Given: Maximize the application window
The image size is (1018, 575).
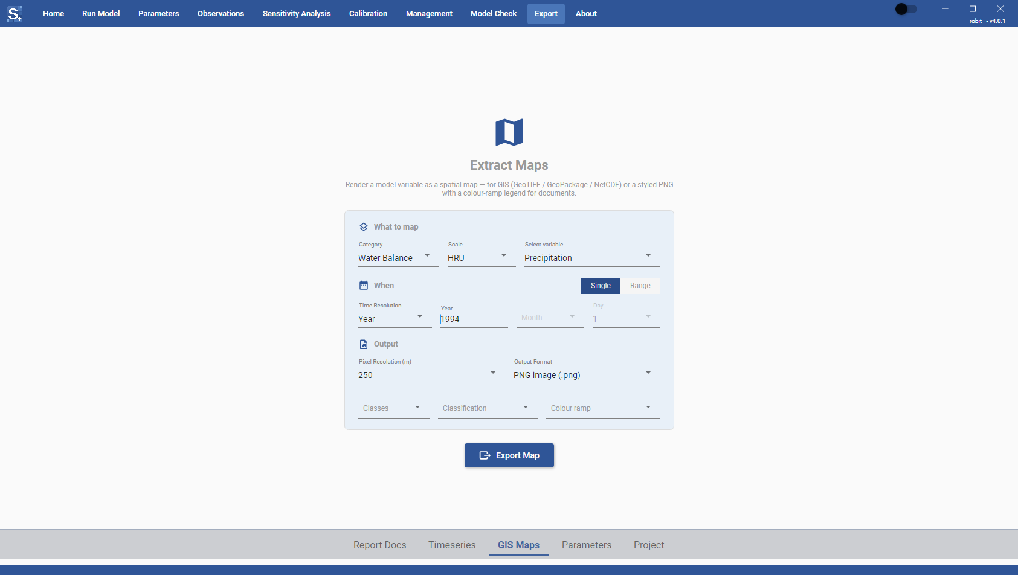Looking at the screenshot, I should tap(973, 8).
